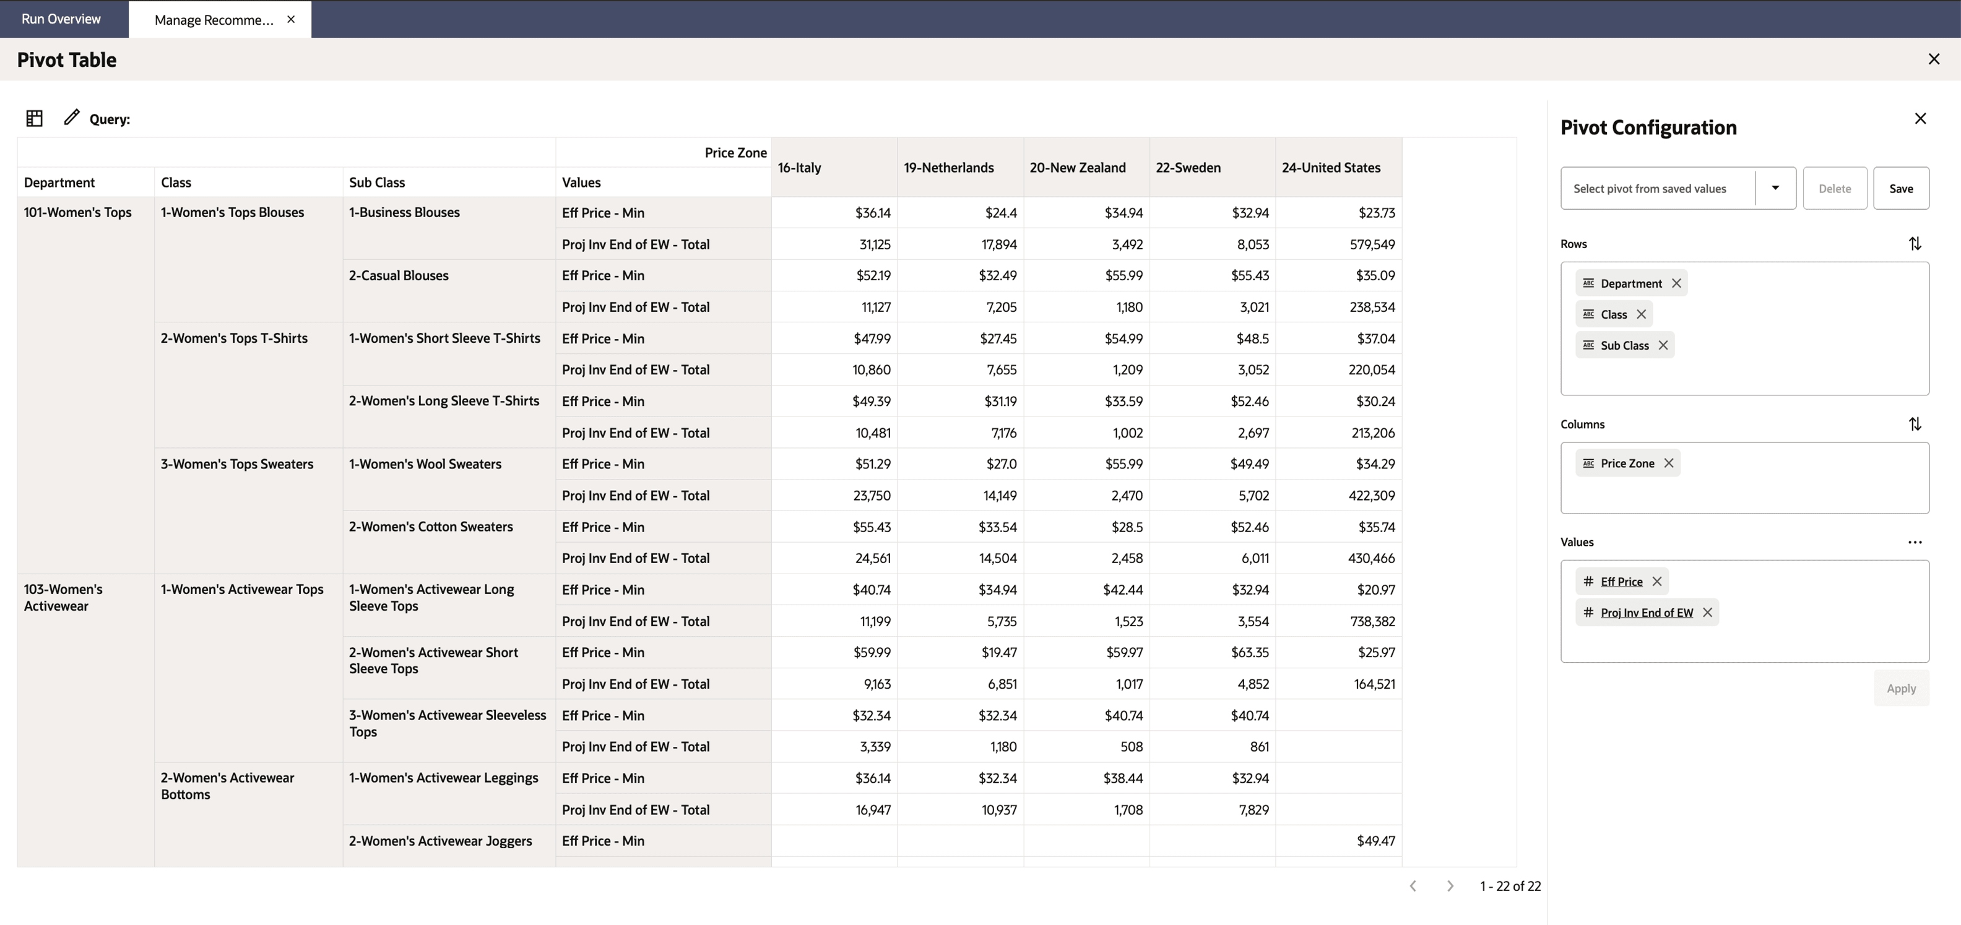Remove the Price Zone column field
This screenshot has width=1961, height=925.
1669,463
